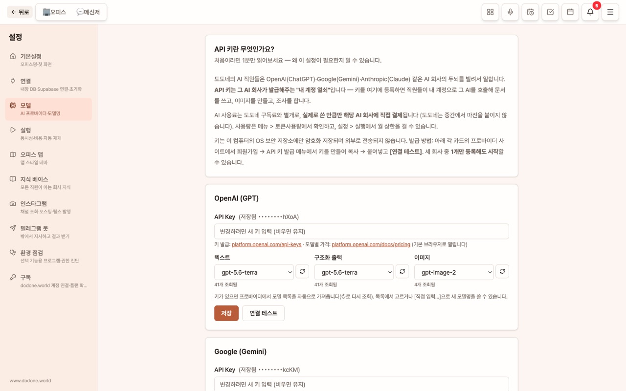Open 지식 베이스 settings section

48,183
